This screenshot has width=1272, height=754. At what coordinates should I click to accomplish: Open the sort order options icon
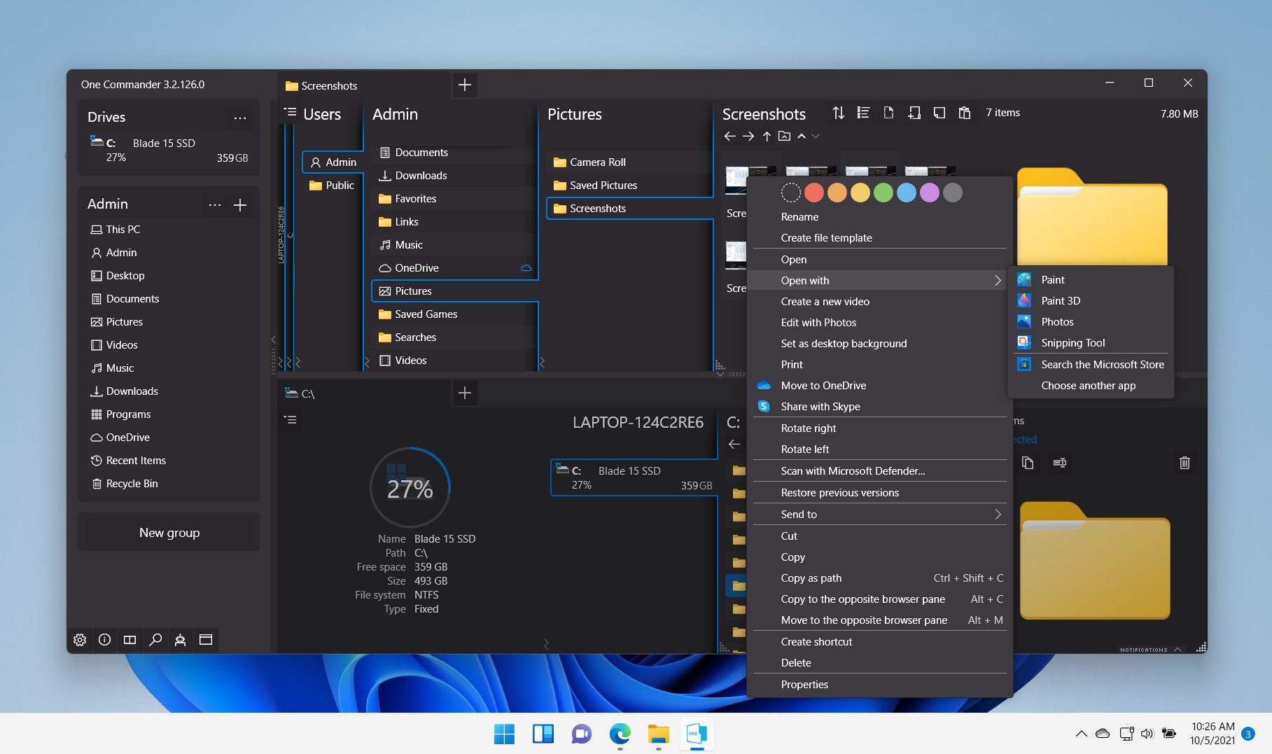pyautogui.click(x=837, y=112)
